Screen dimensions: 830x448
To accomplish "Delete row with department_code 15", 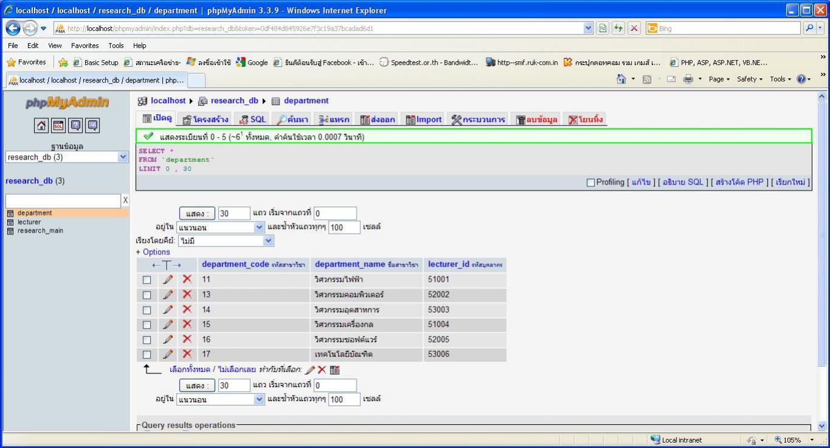I will 187,324.
